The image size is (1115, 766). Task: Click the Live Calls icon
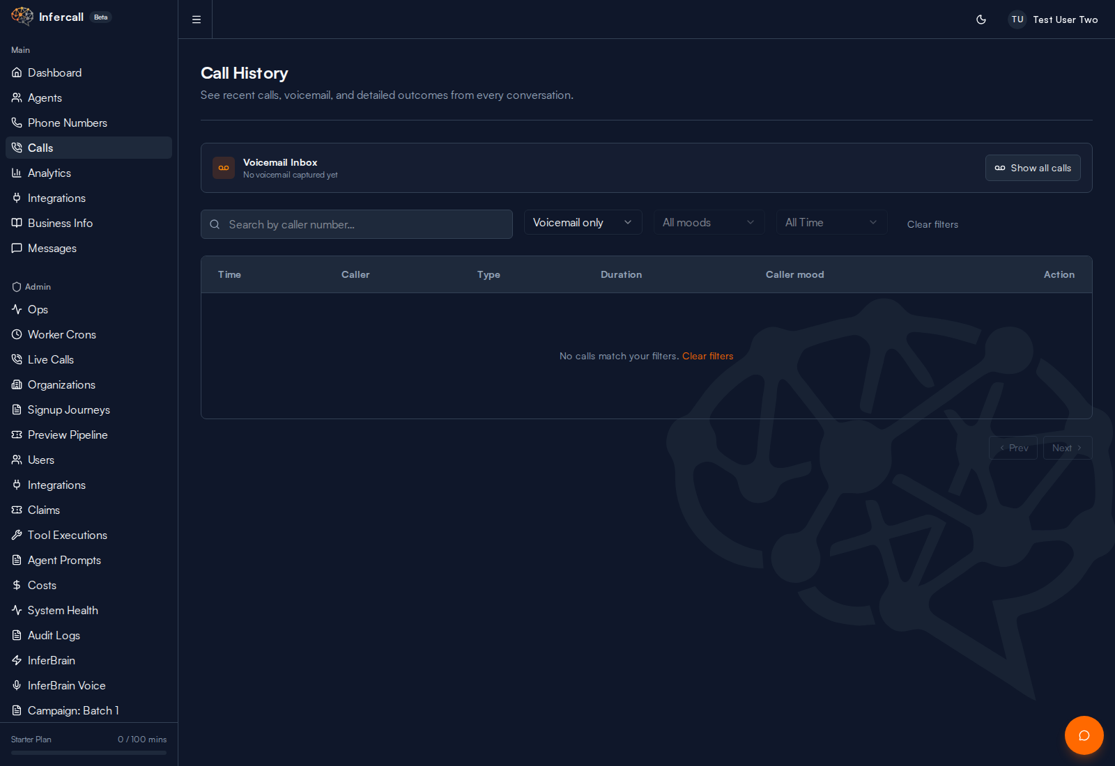(17, 359)
